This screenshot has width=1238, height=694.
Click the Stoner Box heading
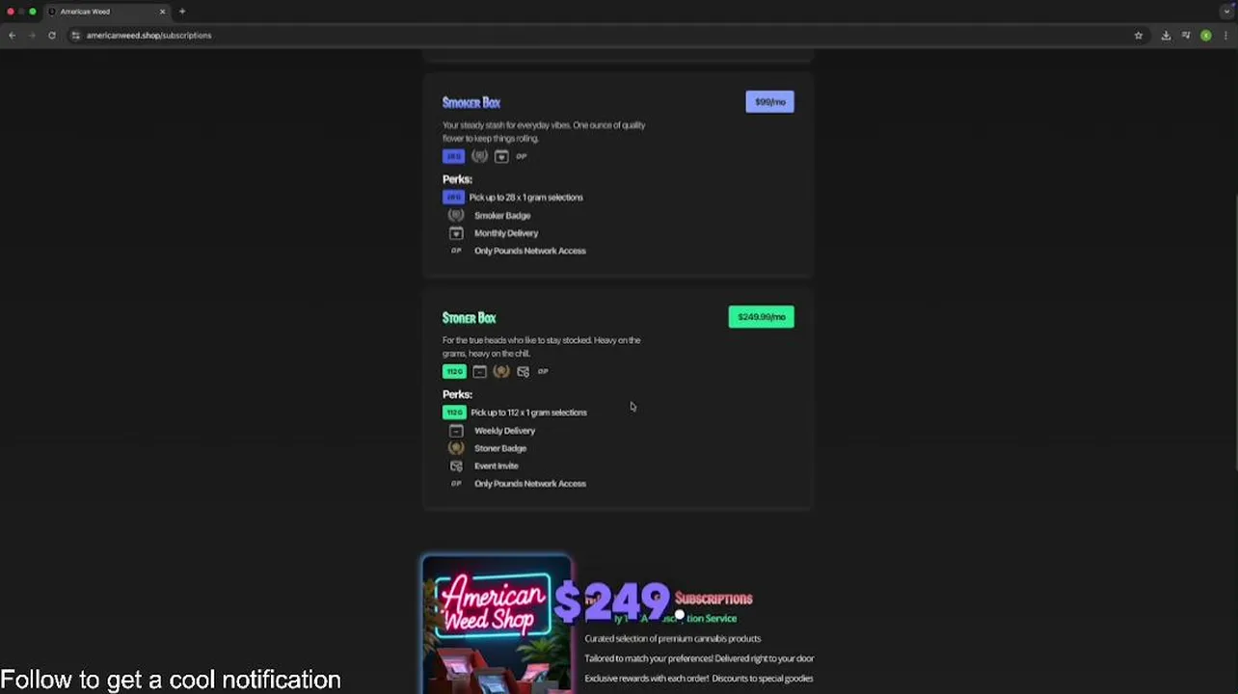point(469,317)
